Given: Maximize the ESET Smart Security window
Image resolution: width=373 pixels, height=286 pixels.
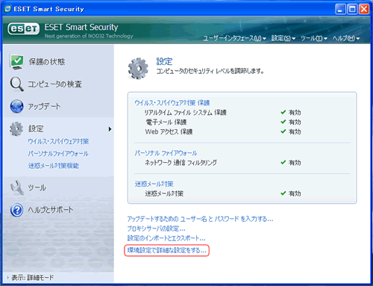Looking at the screenshot, I should point(352,9).
